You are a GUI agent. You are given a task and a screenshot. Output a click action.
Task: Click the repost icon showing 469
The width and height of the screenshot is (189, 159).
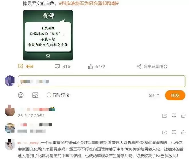20,66
